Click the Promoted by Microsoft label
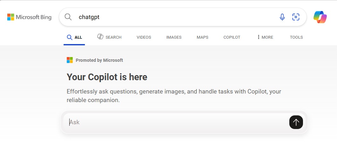This screenshot has height=142, width=337. (99, 61)
